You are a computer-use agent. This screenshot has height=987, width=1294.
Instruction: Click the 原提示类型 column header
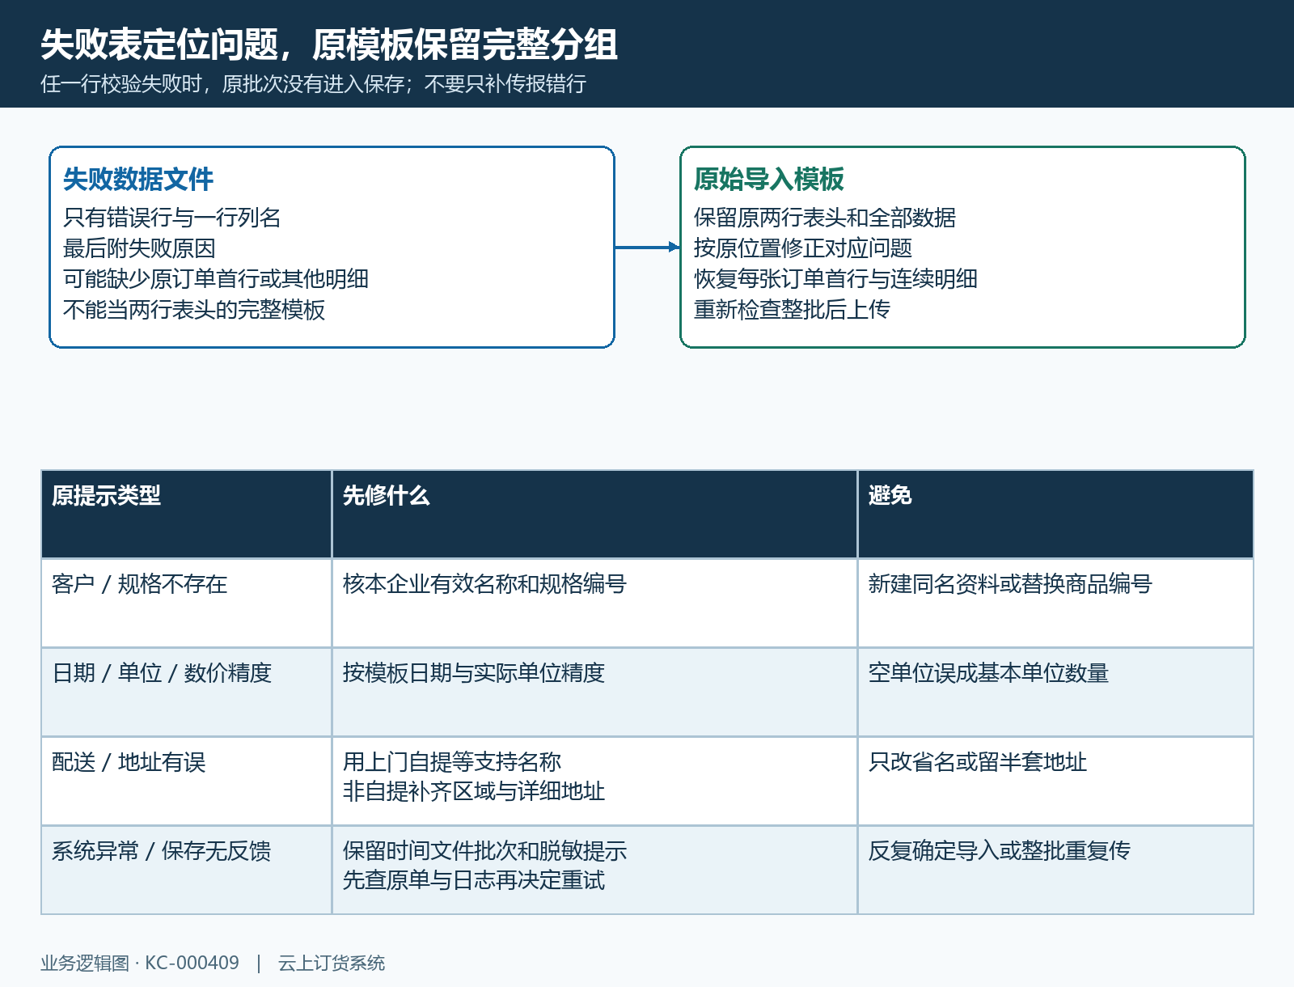(187, 514)
